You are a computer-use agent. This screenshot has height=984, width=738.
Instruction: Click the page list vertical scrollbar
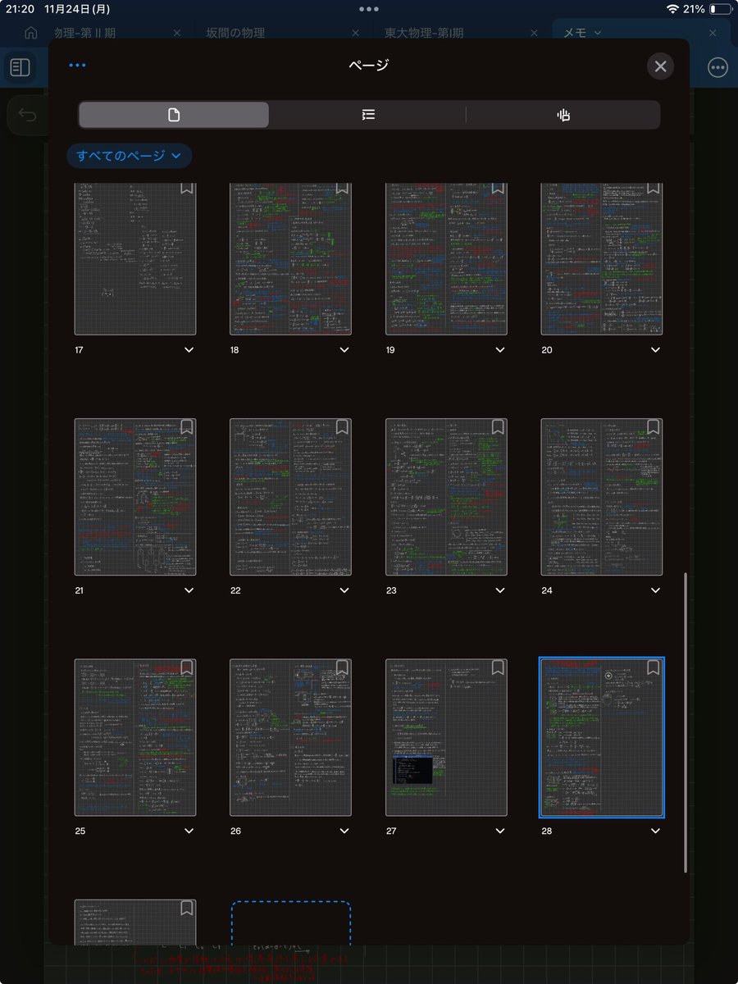(x=686, y=722)
